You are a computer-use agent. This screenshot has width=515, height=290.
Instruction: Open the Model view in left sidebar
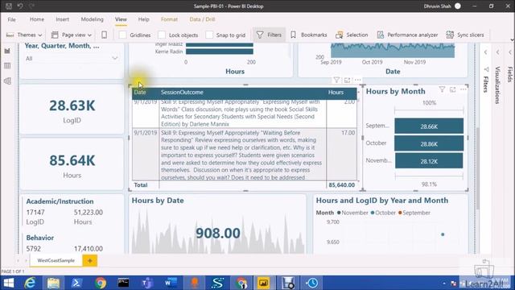click(x=7, y=81)
